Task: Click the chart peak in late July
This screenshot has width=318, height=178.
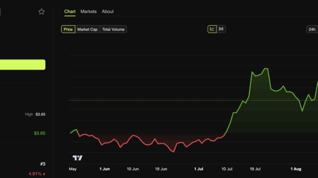Action: pos(266,69)
